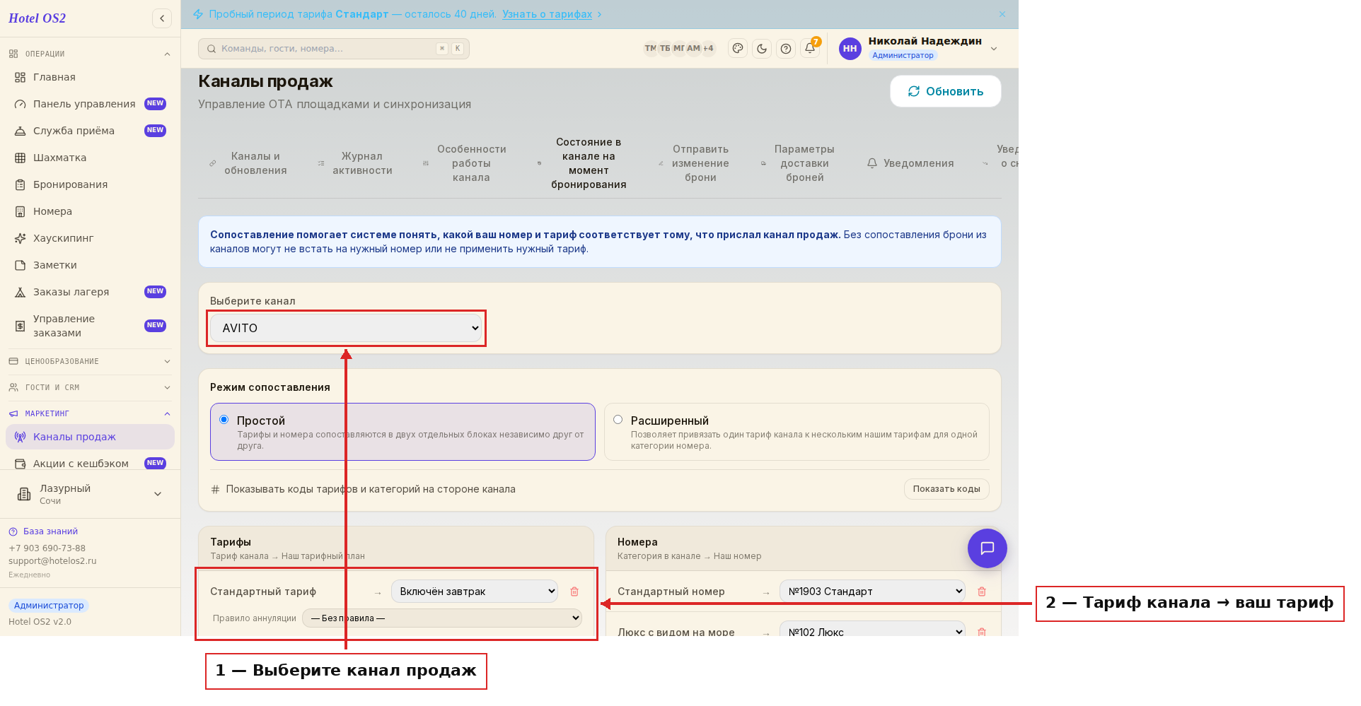Image resolution: width=1361 pixels, height=706 pixels.
Task: Open the Выберите канал AVITO dropdown
Action: [x=346, y=328]
